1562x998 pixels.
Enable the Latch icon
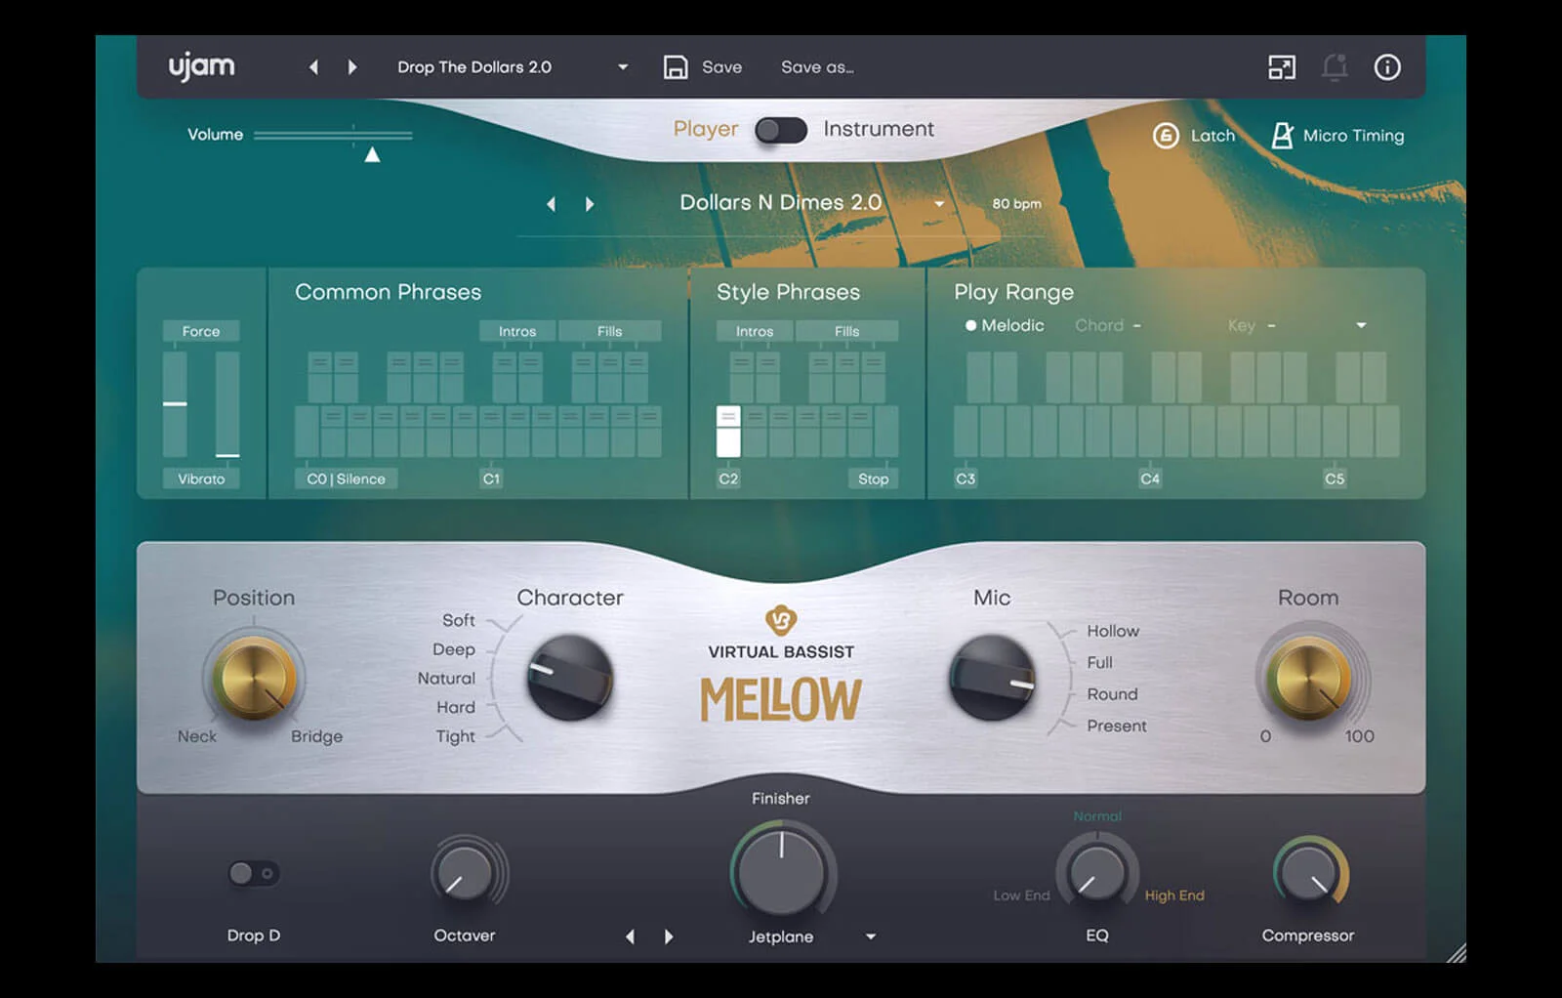point(1166,136)
